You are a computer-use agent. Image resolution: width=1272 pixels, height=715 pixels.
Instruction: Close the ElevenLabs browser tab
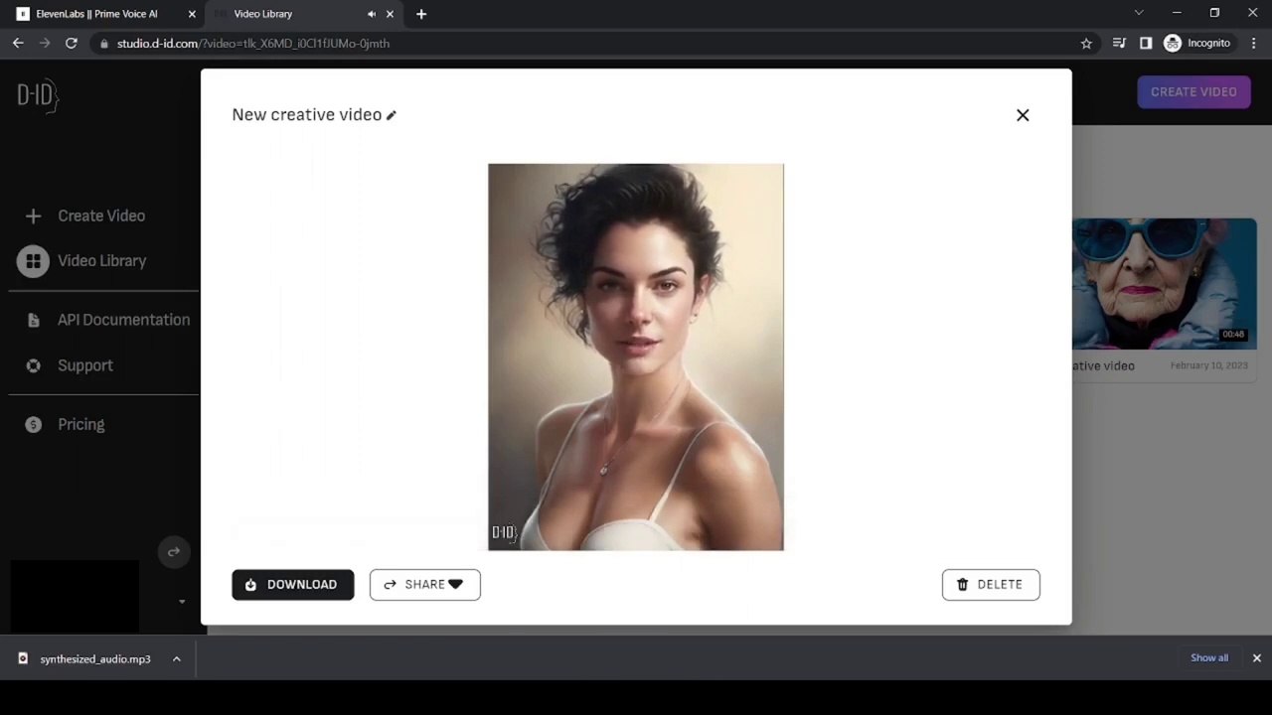point(192,14)
